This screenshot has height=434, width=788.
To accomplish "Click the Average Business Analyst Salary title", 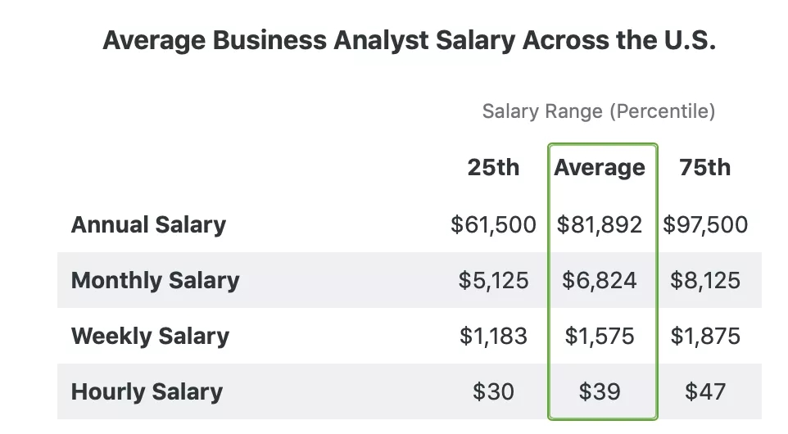I will pos(410,41).
